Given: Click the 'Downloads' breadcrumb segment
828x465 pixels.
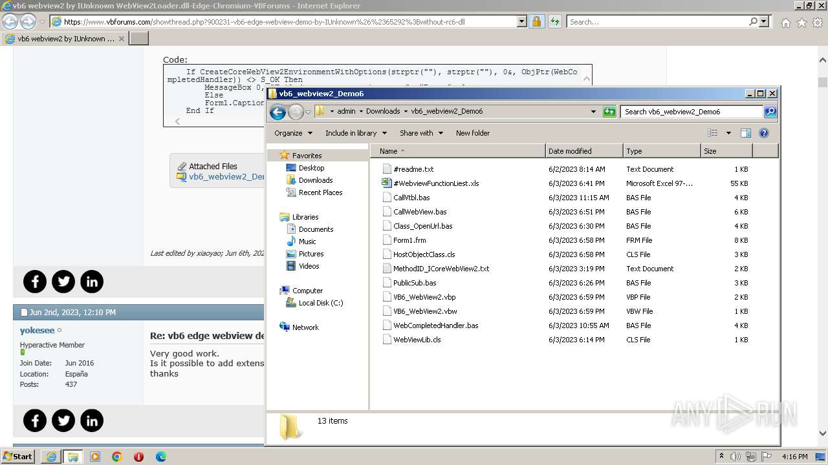Looking at the screenshot, I should (x=383, y=111).
